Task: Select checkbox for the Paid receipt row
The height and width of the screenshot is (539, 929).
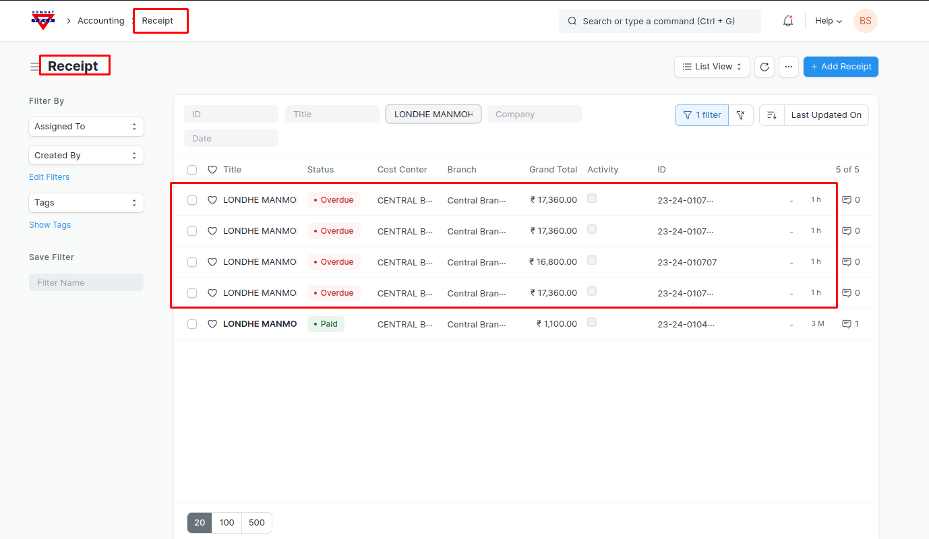Action: [192, 324]
